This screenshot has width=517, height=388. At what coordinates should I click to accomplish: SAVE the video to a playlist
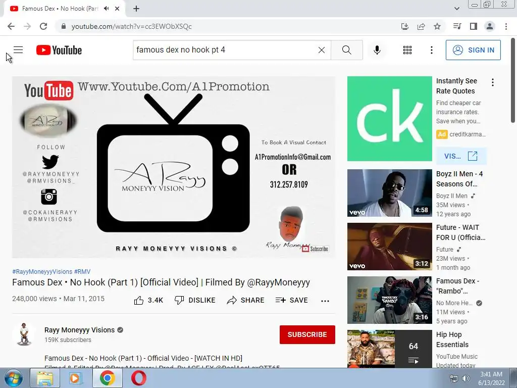pos(292,300)
